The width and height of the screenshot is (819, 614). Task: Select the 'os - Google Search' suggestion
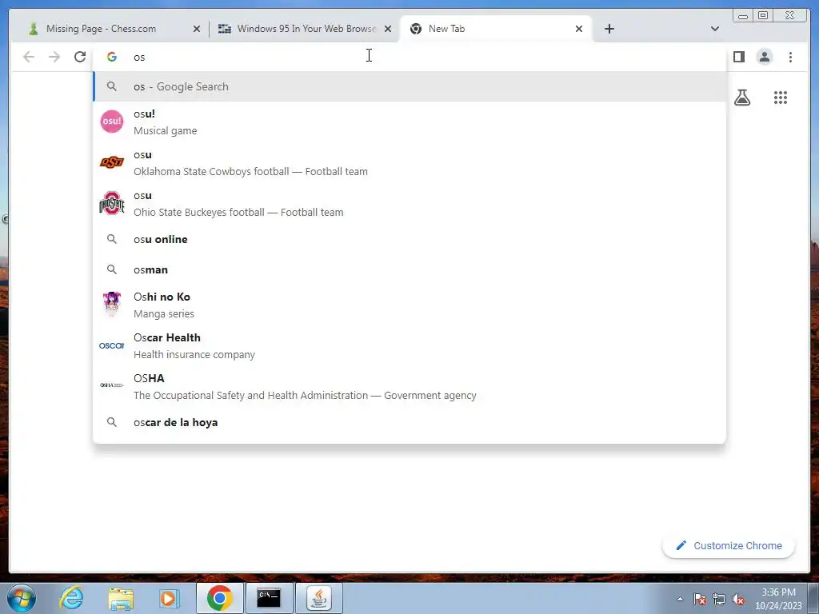(x=409, y=86)
